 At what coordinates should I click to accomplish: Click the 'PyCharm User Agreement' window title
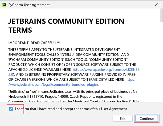click(x=29, y=5)
